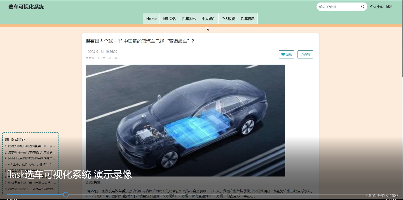
Task: Click the 退出 logout link
Action: click(389, 7)
